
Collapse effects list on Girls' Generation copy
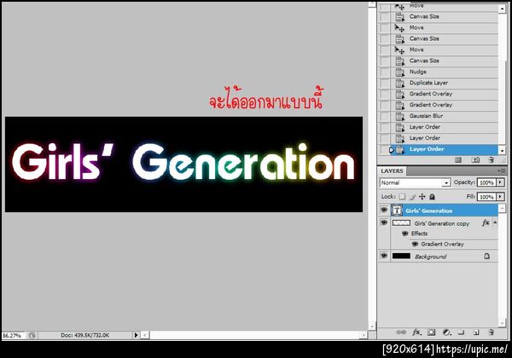coord(495,222)
